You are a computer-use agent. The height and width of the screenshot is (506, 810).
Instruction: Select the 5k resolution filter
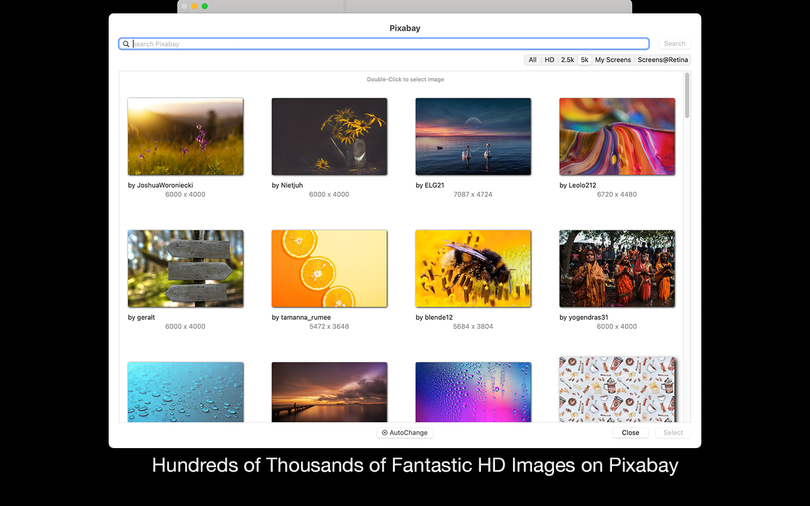click(x=584, y=60)
